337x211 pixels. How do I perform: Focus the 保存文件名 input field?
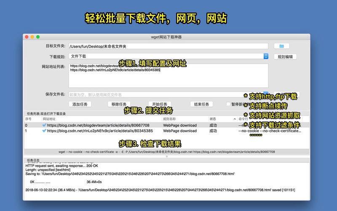[168, 95]
